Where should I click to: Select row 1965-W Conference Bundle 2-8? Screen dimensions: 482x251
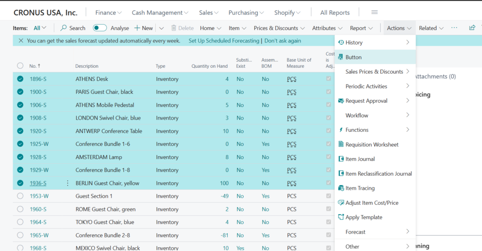click(x=20, y=235)
